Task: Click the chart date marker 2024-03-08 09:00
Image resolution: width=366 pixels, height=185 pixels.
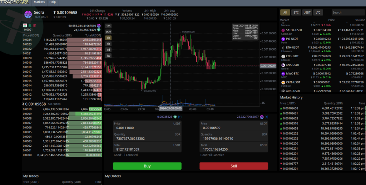Action: (170, 109)
